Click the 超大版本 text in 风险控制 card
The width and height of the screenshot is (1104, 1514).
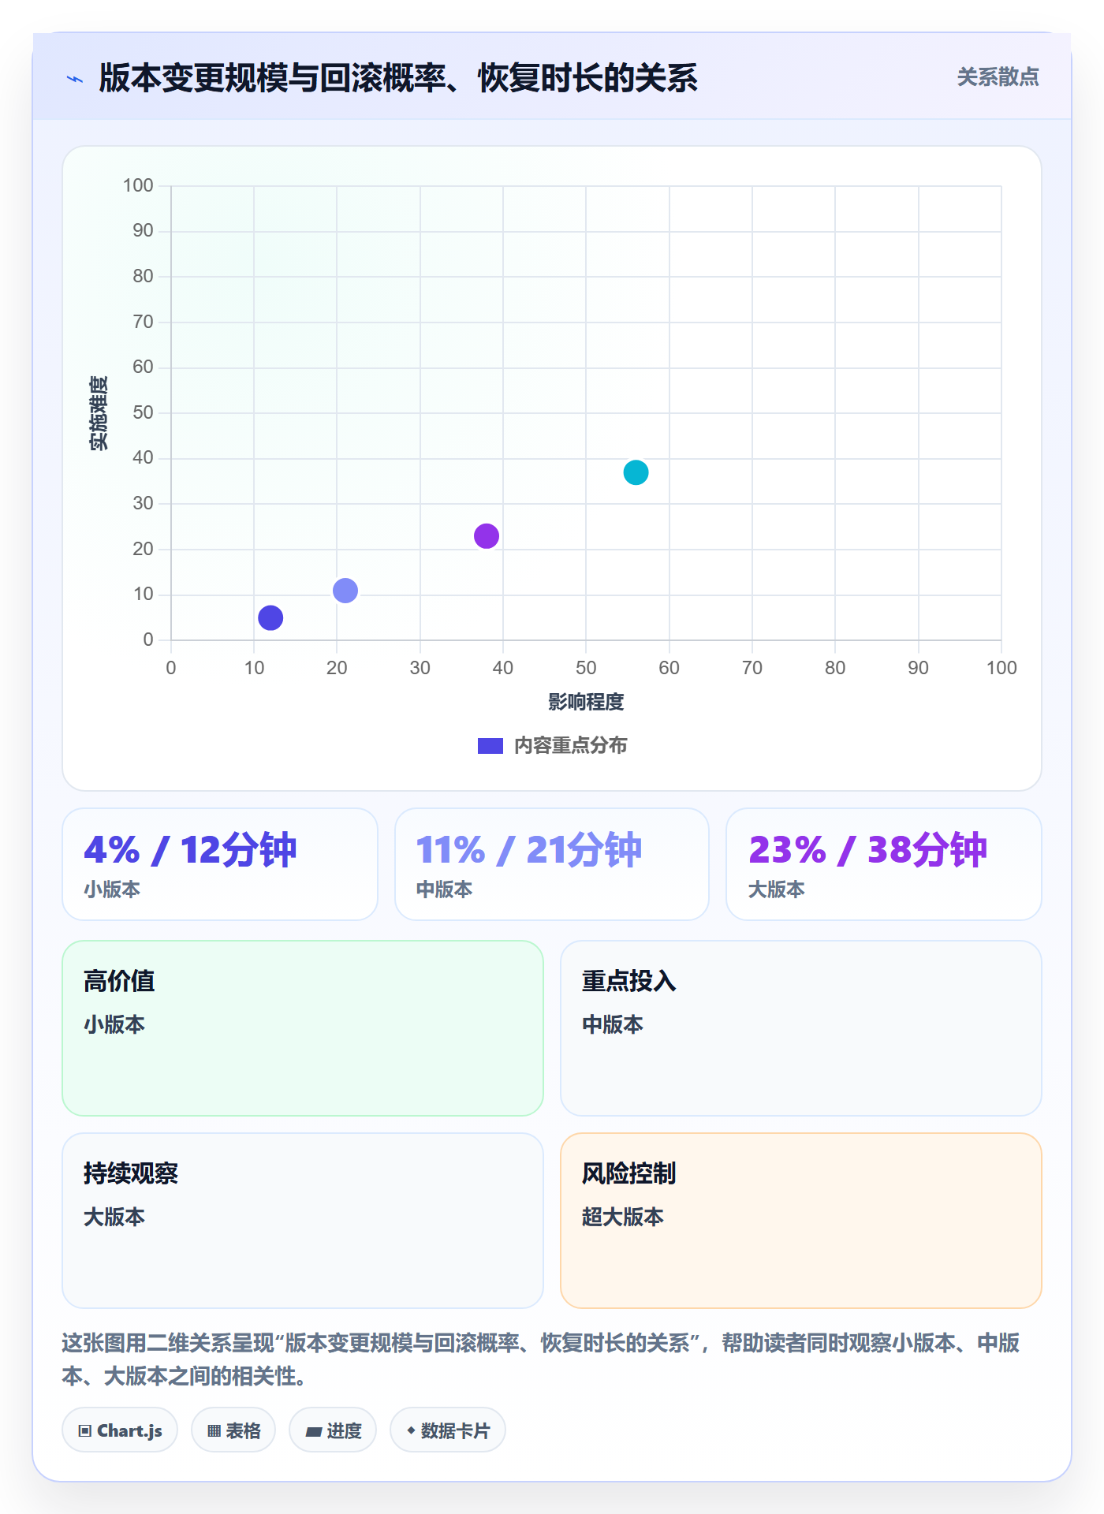pos(623,1217)
